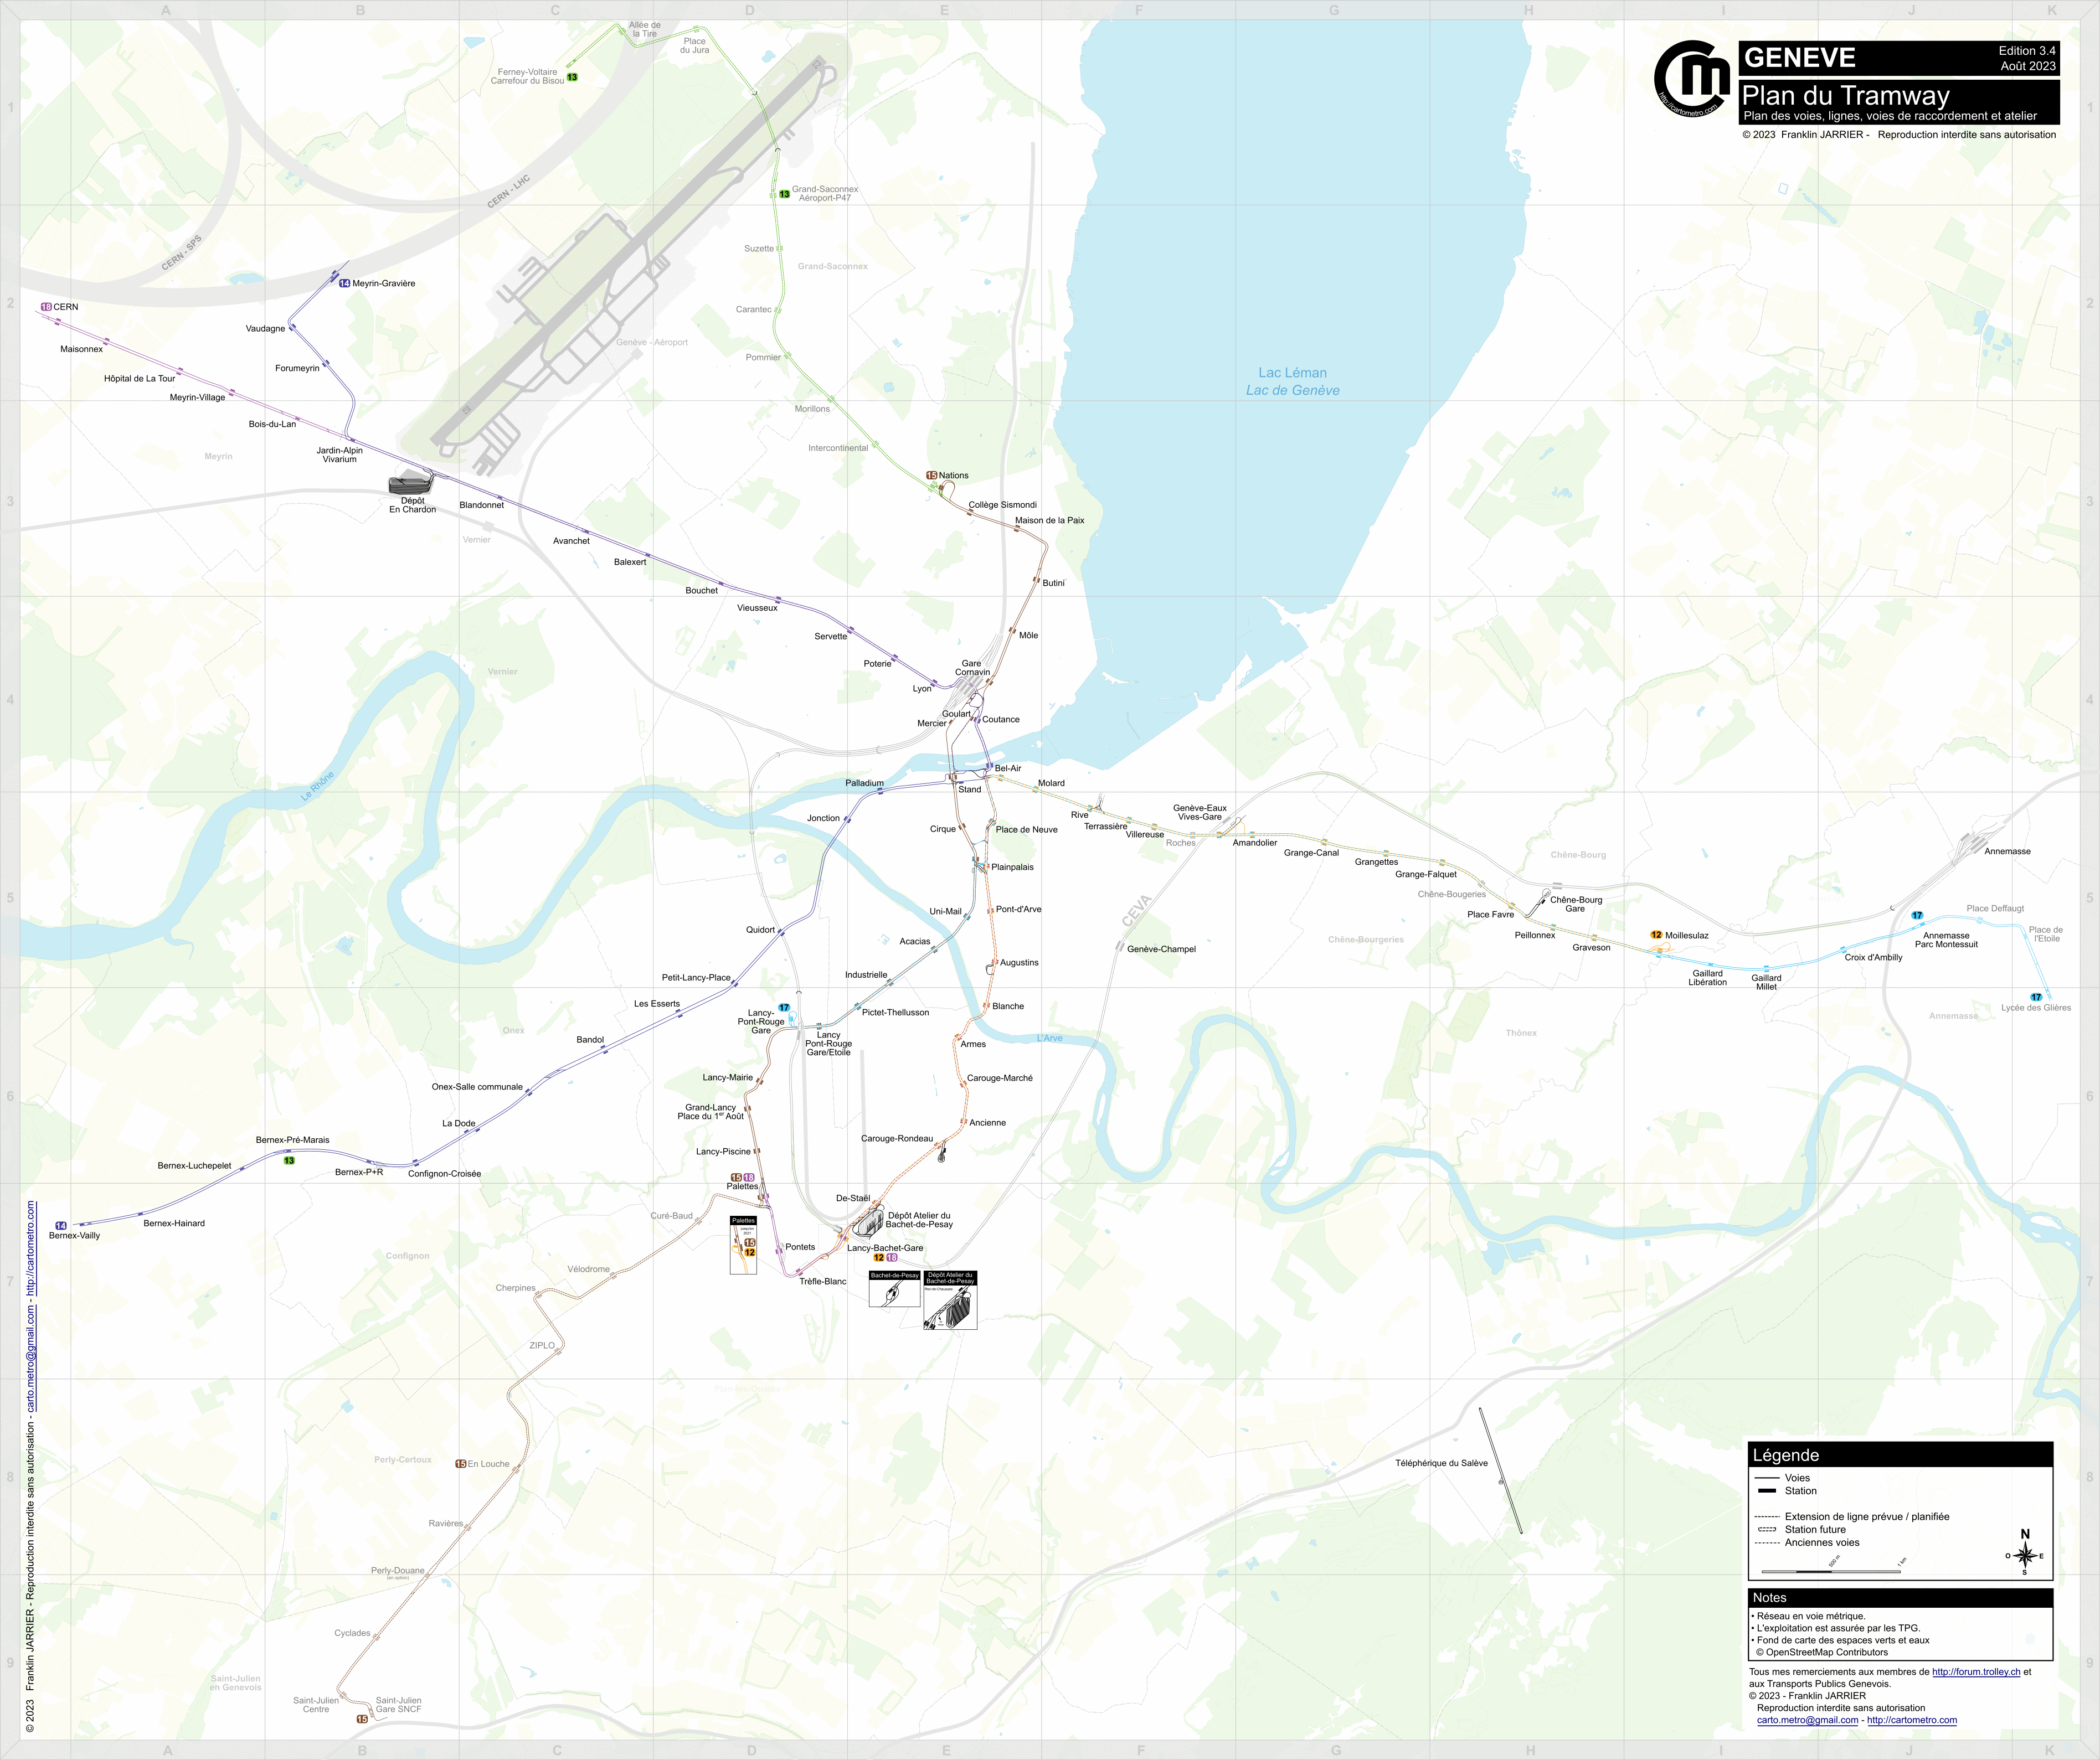2100x1760 pixels.
Task: Open the http://cartometro.com link below the notes
Action: (1911, 1720)
